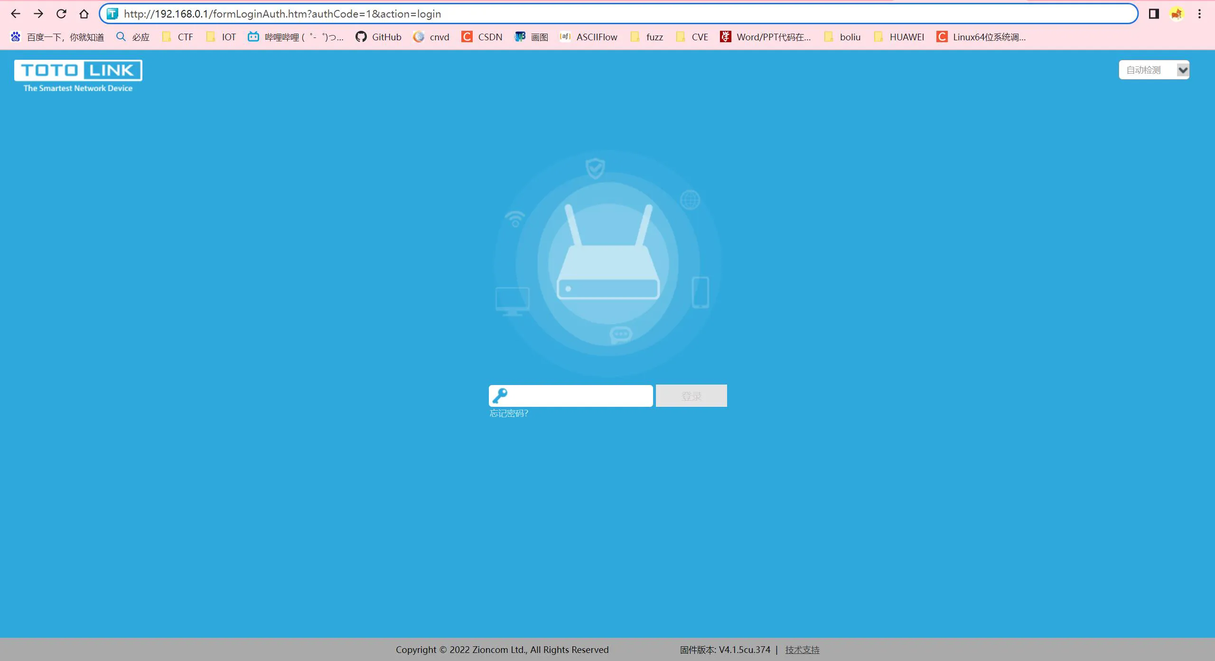Click the password input field

tap(580, 396)
